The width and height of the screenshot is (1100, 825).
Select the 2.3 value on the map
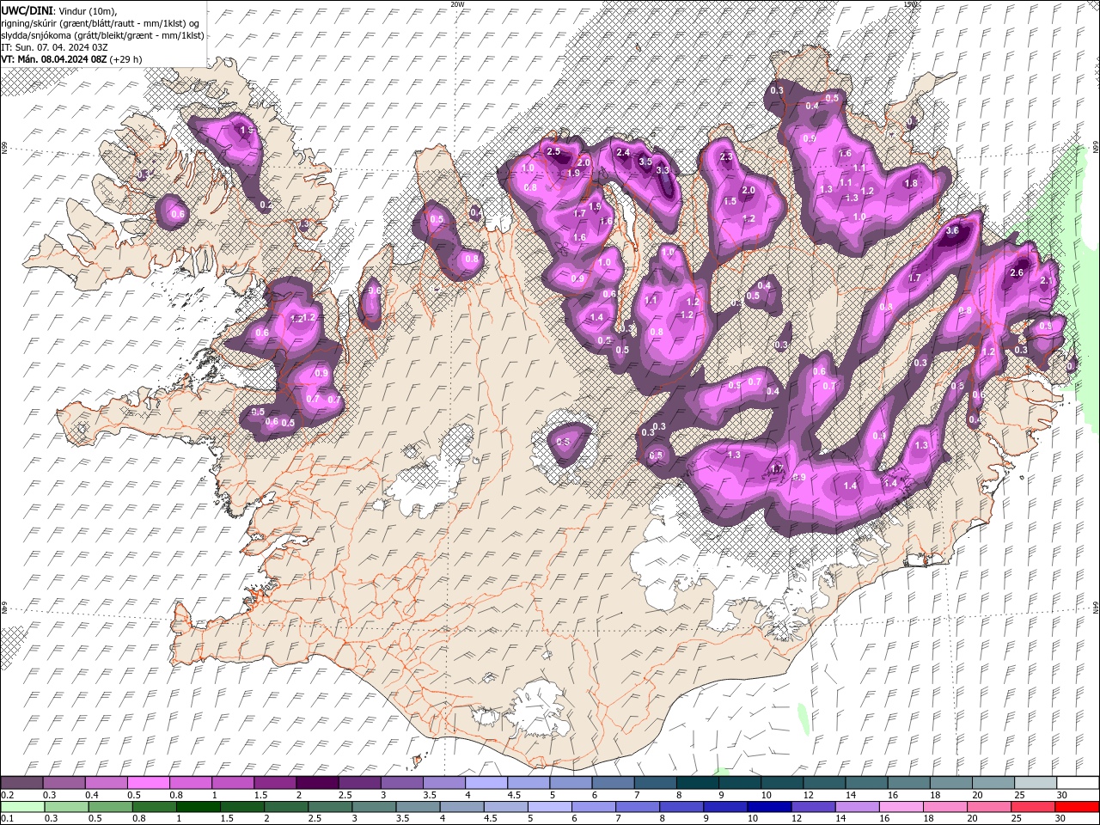coord(726,156)
